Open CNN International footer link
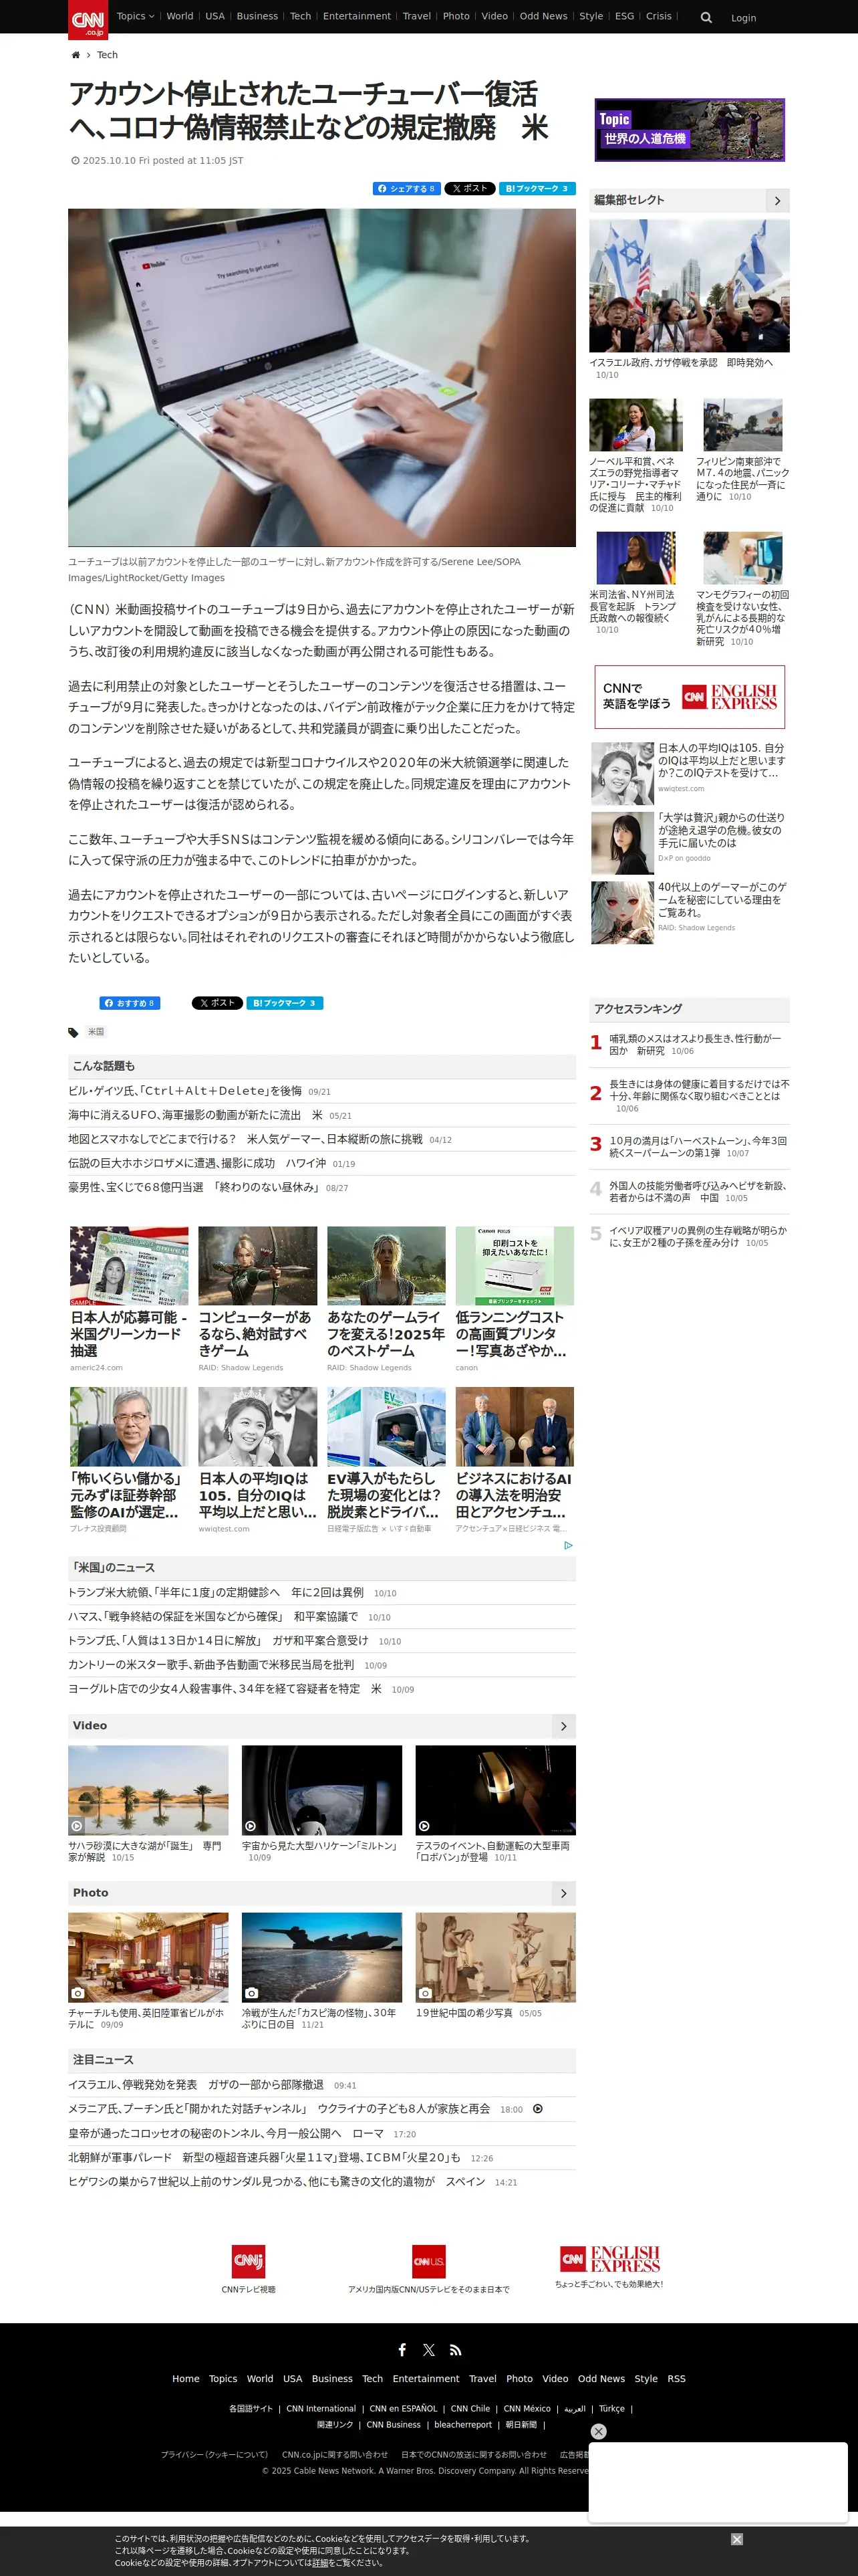Viewport: 858px width, 2576px height. click(321, 2409)
